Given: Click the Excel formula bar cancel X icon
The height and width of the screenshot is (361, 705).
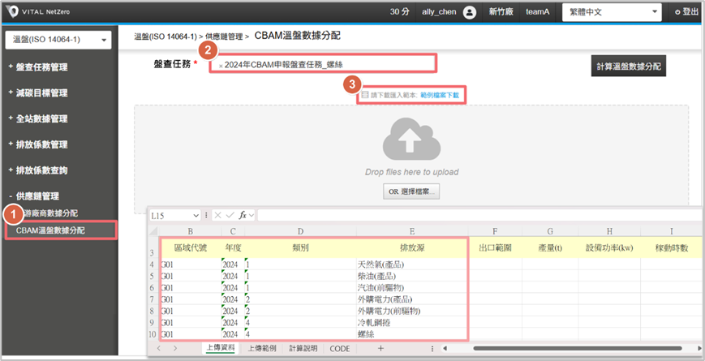Looking at the screenshot, I should (217, 215).
